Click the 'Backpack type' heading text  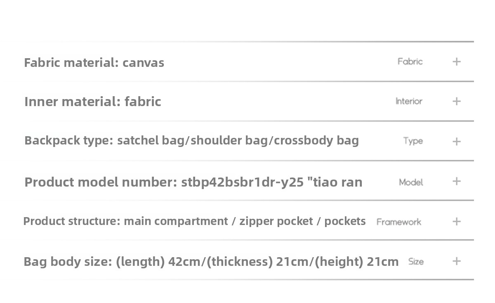pos(68,140)
